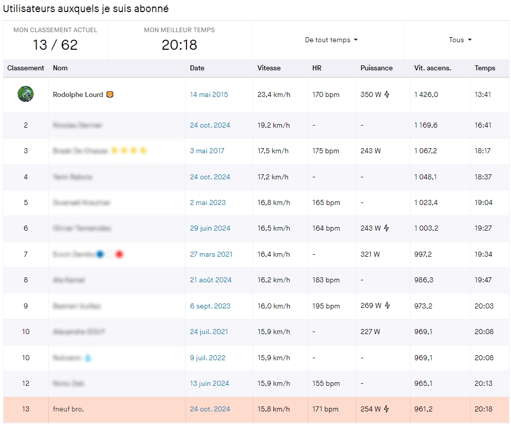Click the 16:41 time cell
The image size is (511, 424).
[483, 125]
